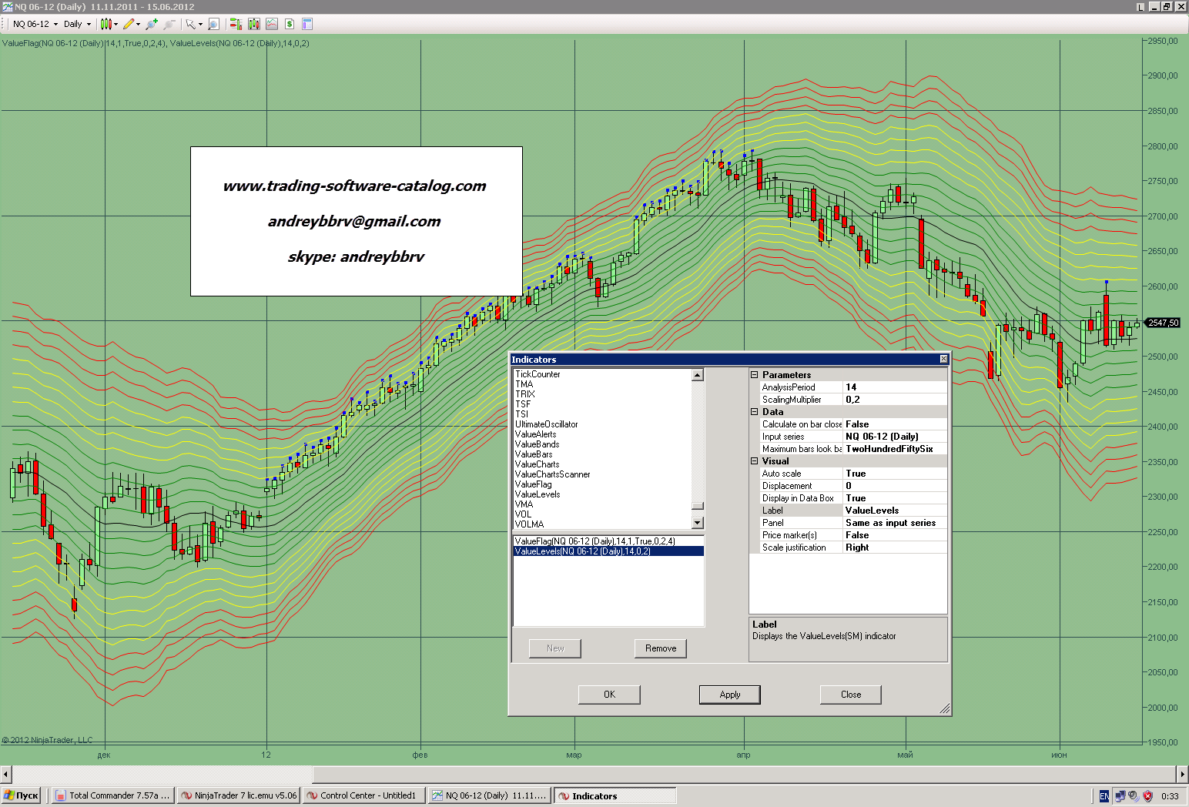Click the Remove button
The height and width of the screenshot is (807, 1189).
[660, 648]
